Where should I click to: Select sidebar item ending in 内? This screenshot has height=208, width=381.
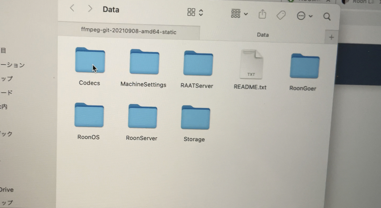[x=4, y=107]
